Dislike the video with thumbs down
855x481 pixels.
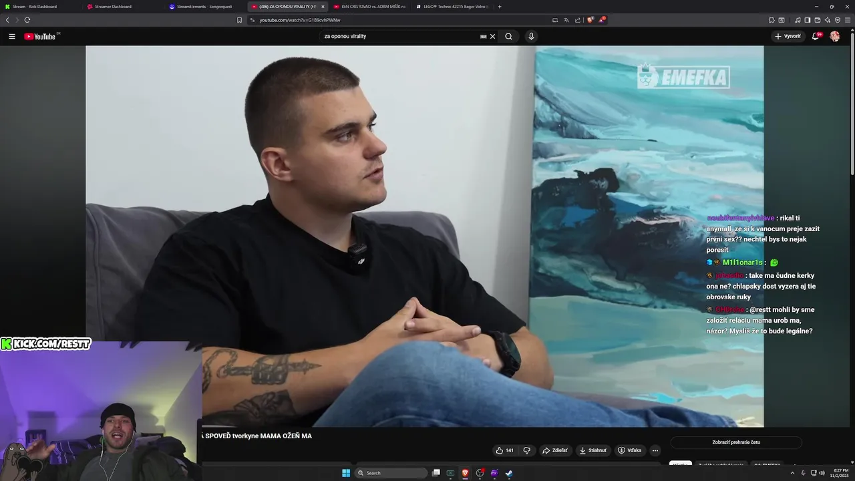526,450
